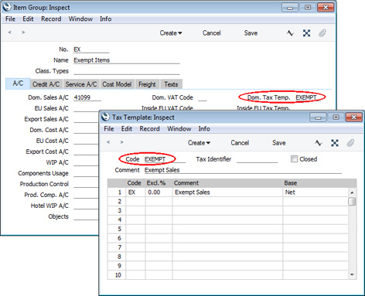Open Window menu in Tax Template window

click(179, 128)
